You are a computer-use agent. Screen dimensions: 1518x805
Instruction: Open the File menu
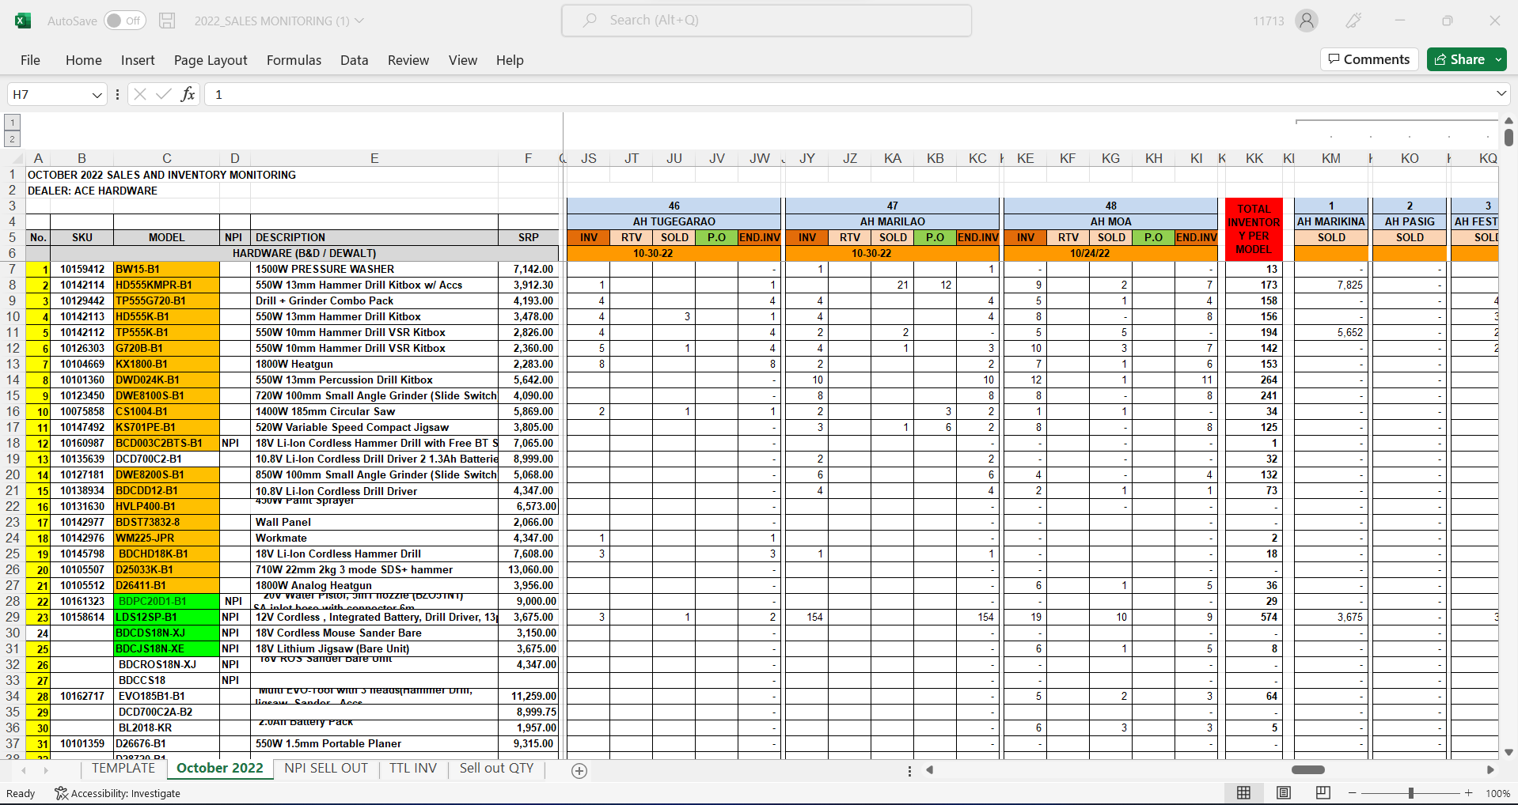point(30,60)
